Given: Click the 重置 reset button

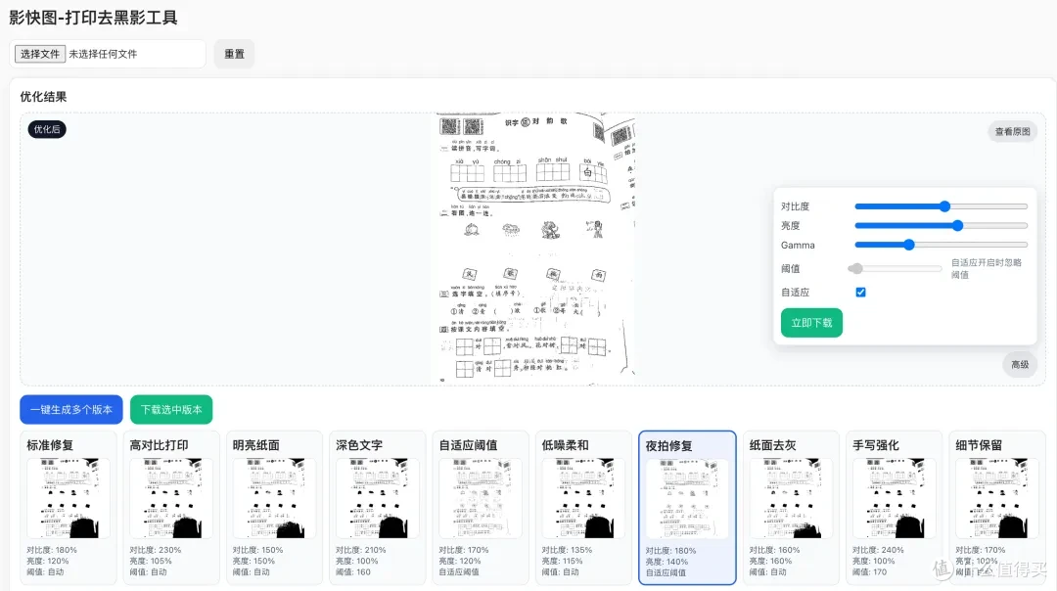Looking at the screenshot, I should coord(234,54).
